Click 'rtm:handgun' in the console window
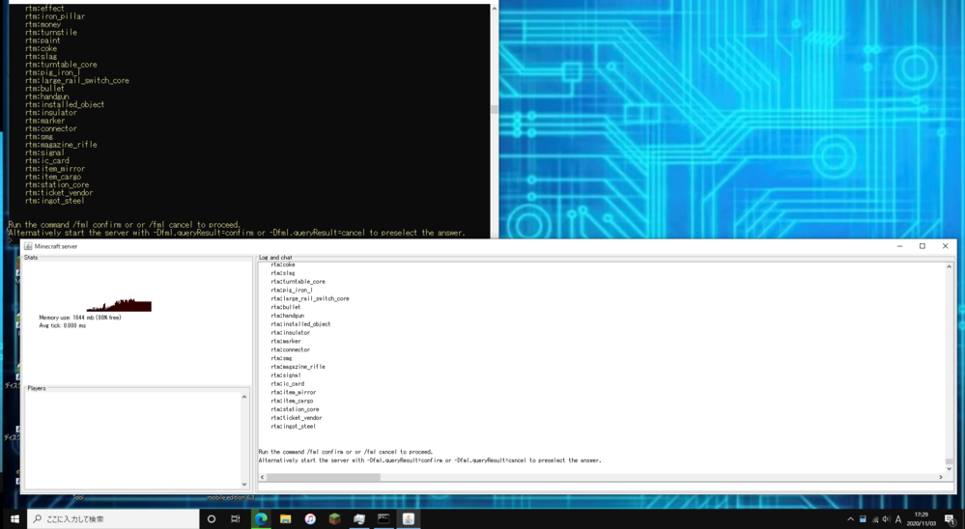Image resolution: width=965 pixels, height=529 pixels. point(46,96)
